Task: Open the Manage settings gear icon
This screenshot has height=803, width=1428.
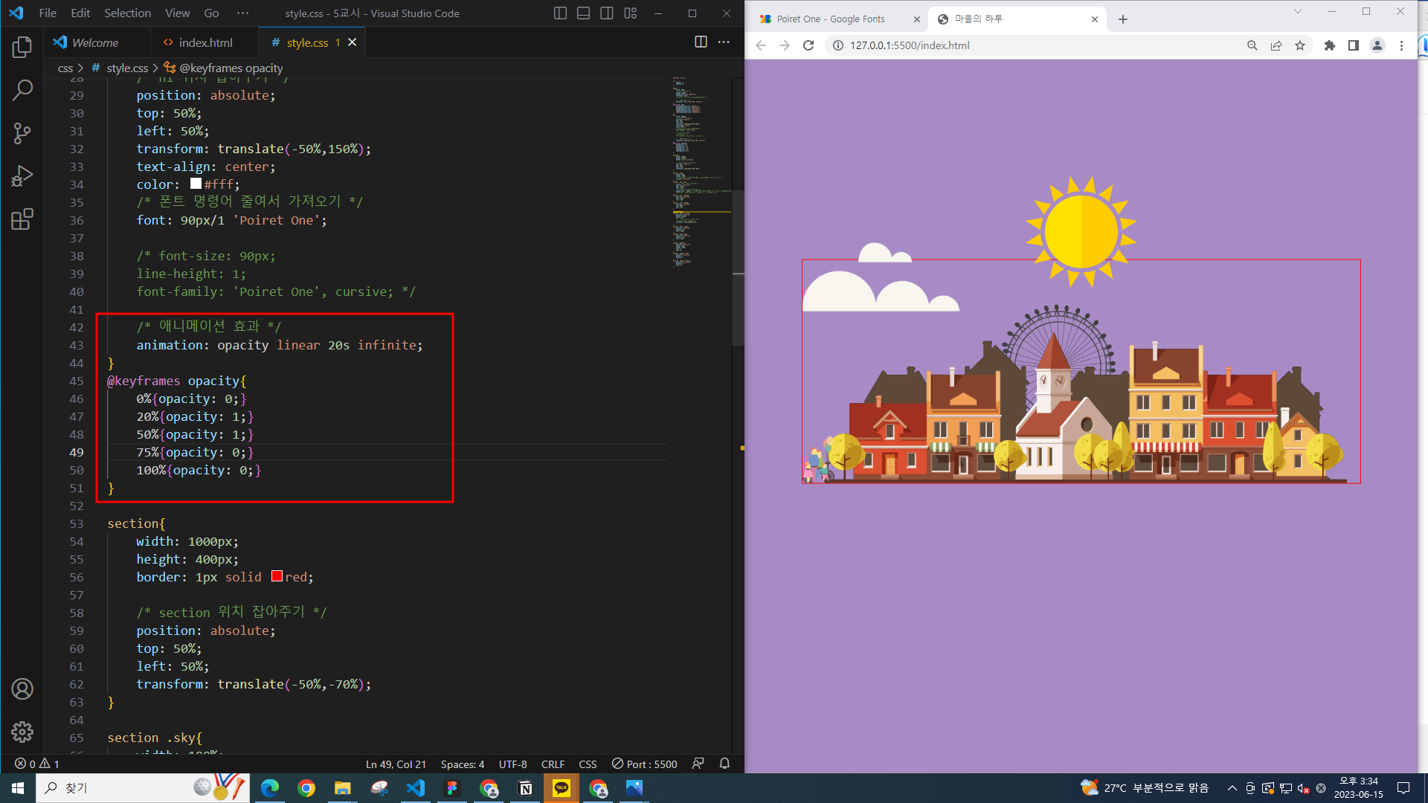Action: pyautogui.click(x=22, y=732)
